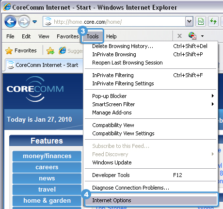
Task: Choose Windows Update menu item
Action: tap(151, 162)
